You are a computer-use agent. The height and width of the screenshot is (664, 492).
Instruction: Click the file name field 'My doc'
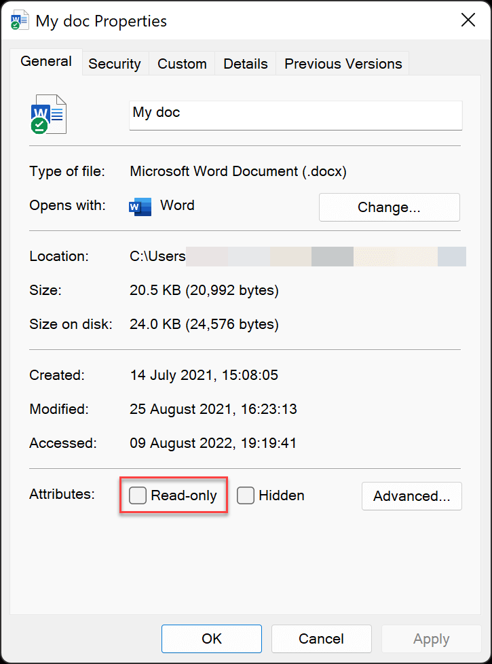click(295, 115)
